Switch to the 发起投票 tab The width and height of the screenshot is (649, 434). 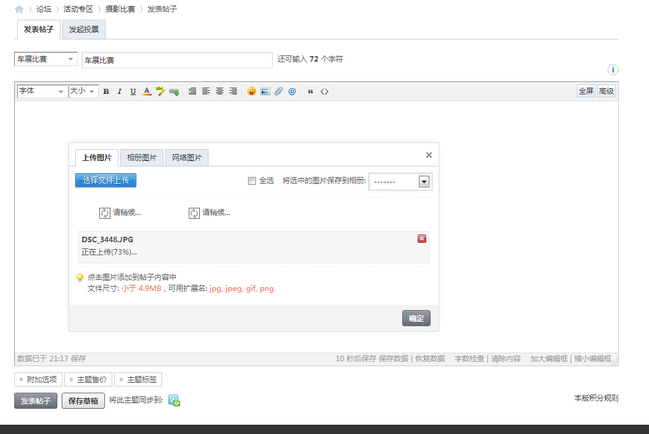(x=83, y=29)
